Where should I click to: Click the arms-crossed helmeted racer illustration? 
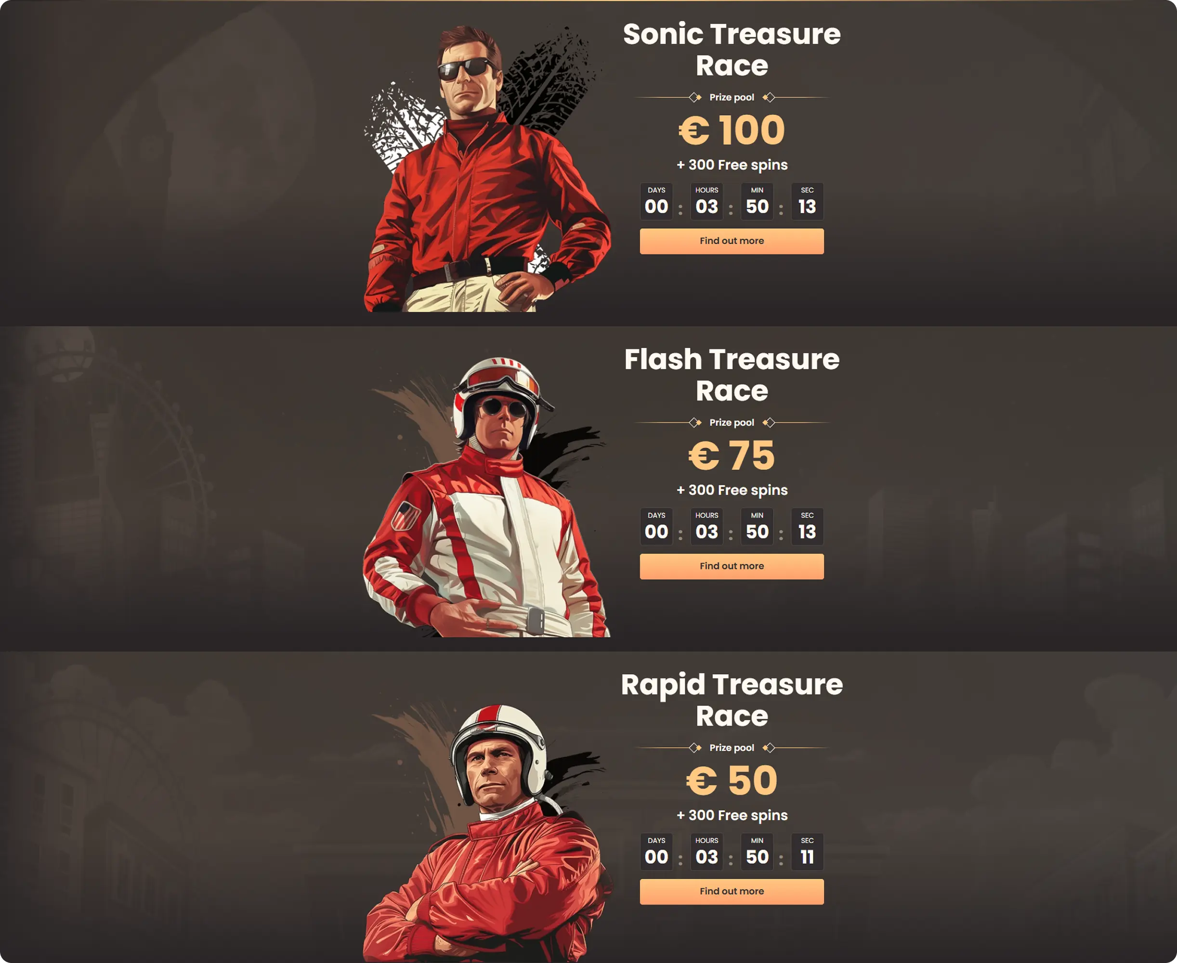(x=486, y=832)
